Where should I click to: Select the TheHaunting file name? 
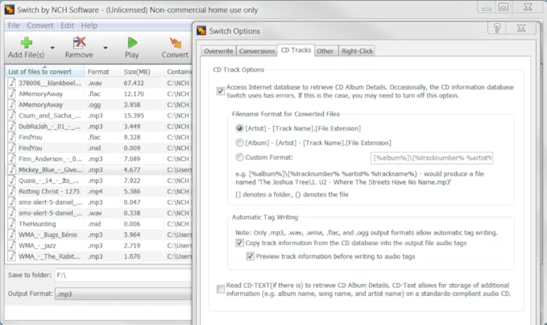(x=37, y=223)
